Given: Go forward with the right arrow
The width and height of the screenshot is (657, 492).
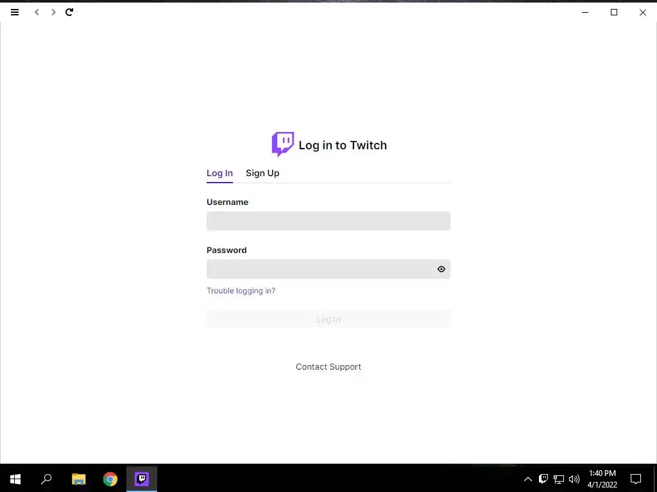Looking at the screenshot, I should [53, 12].
